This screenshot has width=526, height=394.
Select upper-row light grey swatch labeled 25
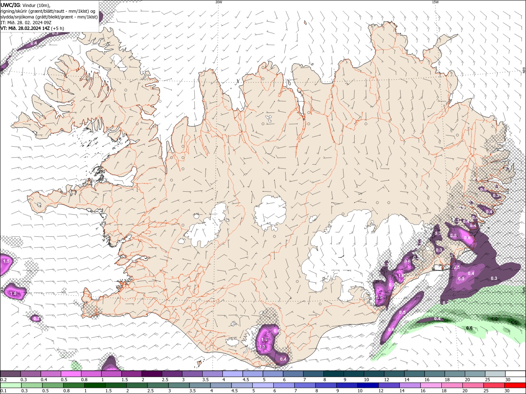[x=496, y=374]
